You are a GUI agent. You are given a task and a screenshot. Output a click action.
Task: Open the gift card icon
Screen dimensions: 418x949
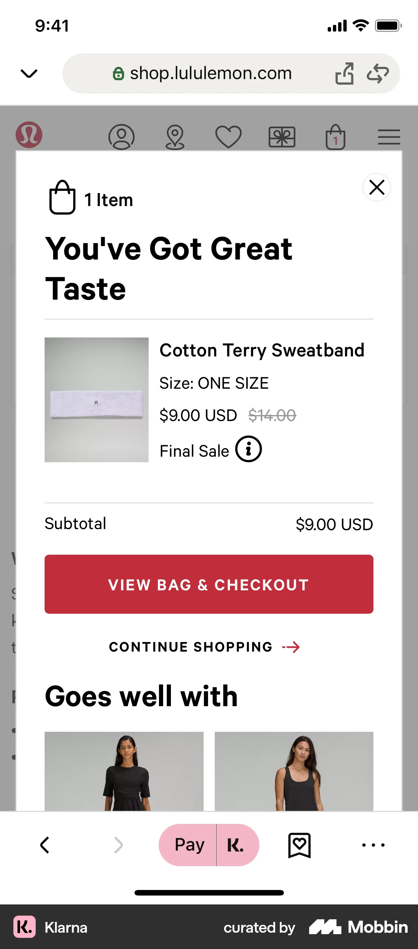(282, 137)
